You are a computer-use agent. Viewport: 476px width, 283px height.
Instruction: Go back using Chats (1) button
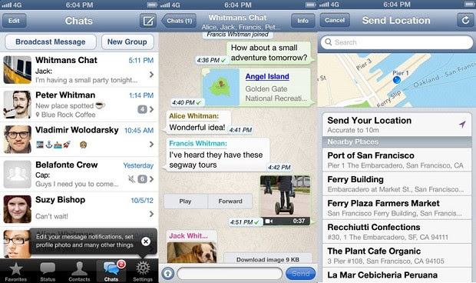pos(179,21)
